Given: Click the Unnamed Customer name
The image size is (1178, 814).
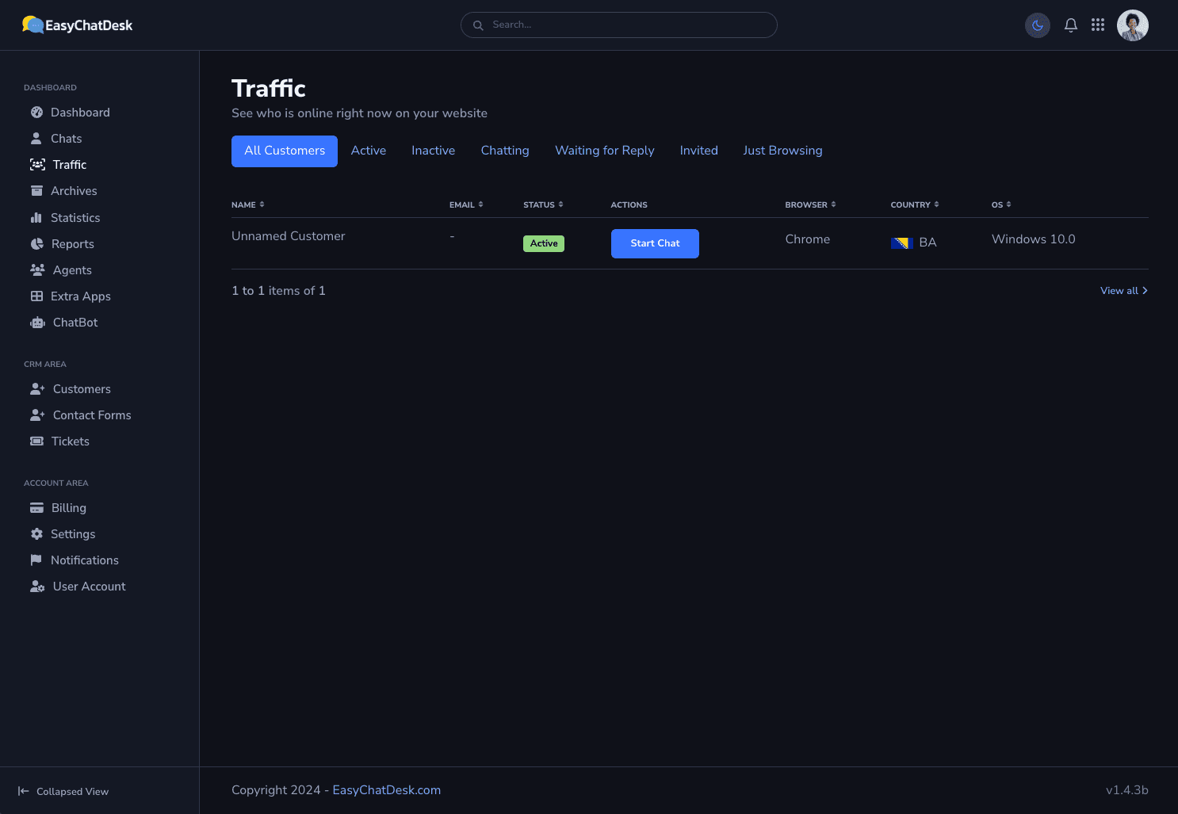Looking at the screenshot, I should coord(289,236).
